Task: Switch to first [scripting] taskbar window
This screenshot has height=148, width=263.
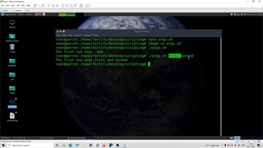Action: [x=20, y=138]
